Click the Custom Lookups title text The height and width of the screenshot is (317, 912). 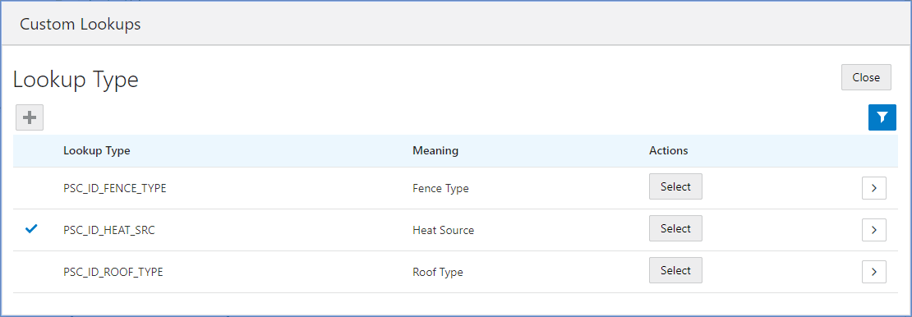click(x=81, y=25)
